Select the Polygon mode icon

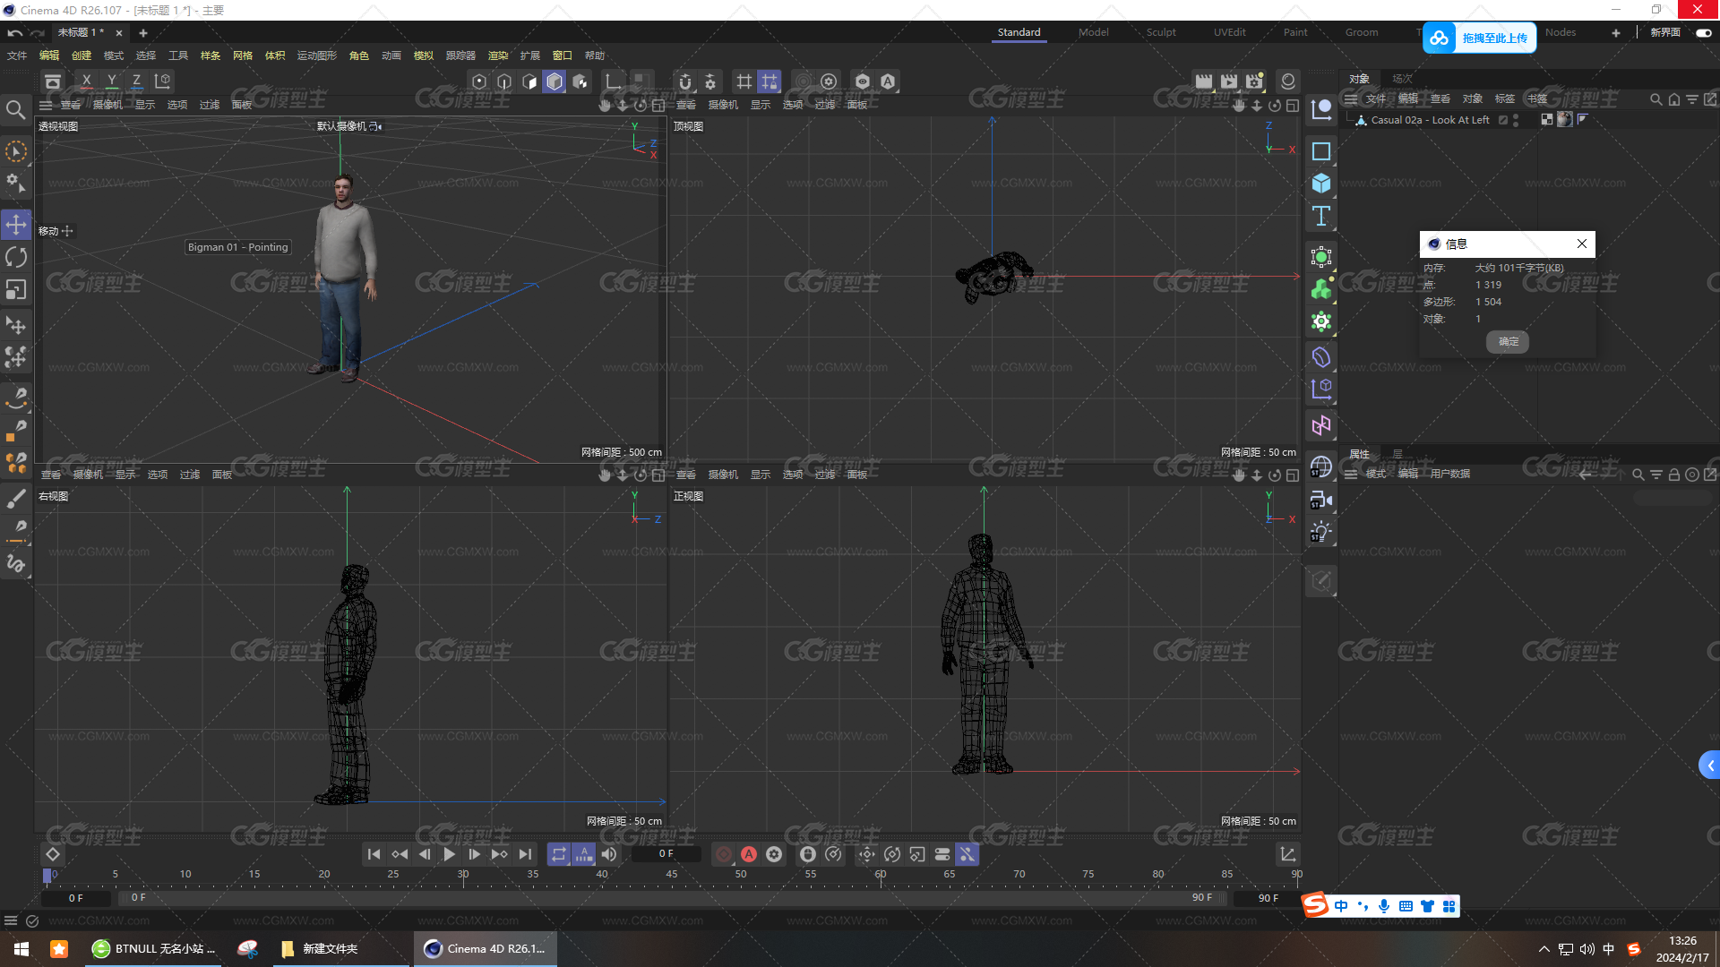pyautogui.click(x=529, y=81)
